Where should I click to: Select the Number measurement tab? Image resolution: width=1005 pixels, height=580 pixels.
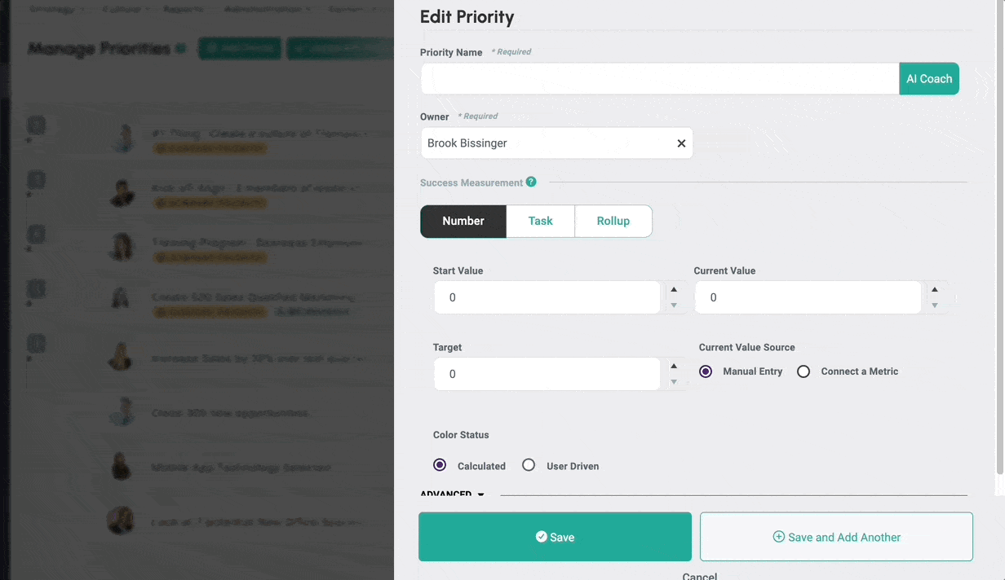point(463,221)
